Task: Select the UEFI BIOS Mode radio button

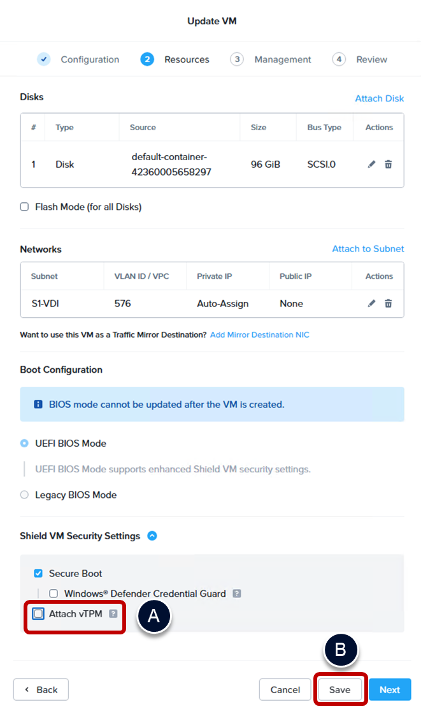Action: tap(25, 443)
